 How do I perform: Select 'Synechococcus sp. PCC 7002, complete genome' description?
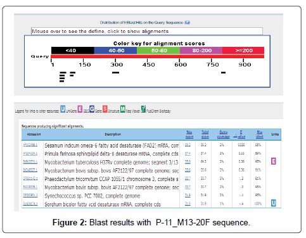point(92,196)
